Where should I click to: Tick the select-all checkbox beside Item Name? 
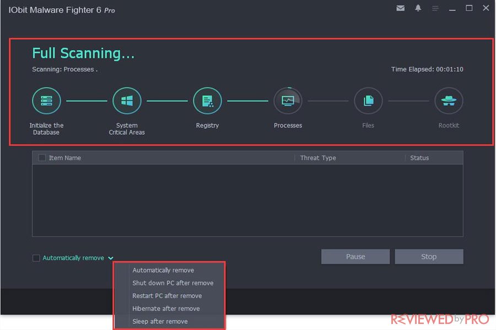point(42,158)
